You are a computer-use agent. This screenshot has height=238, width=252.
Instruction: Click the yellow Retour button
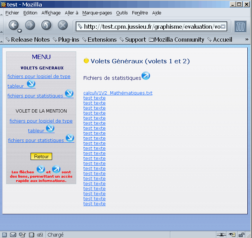[41, 156]
